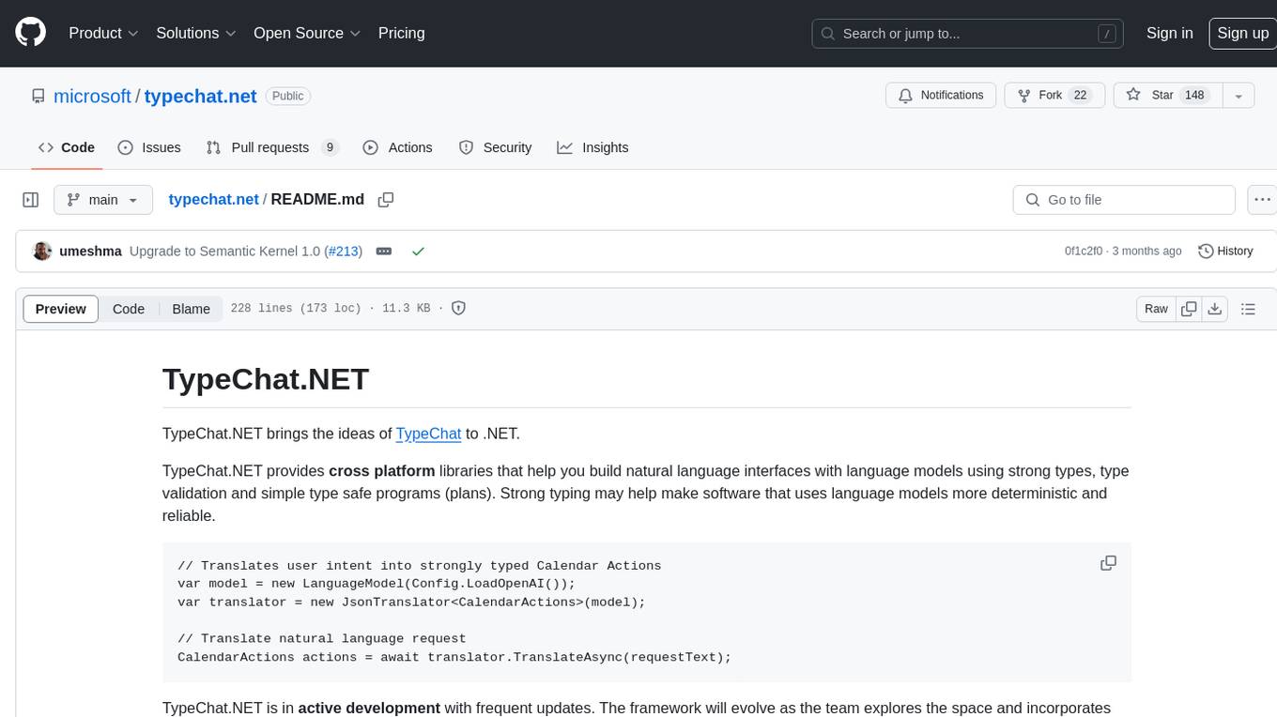
Task: Switch to the Issues tab
Action: (x=149, y=147)
